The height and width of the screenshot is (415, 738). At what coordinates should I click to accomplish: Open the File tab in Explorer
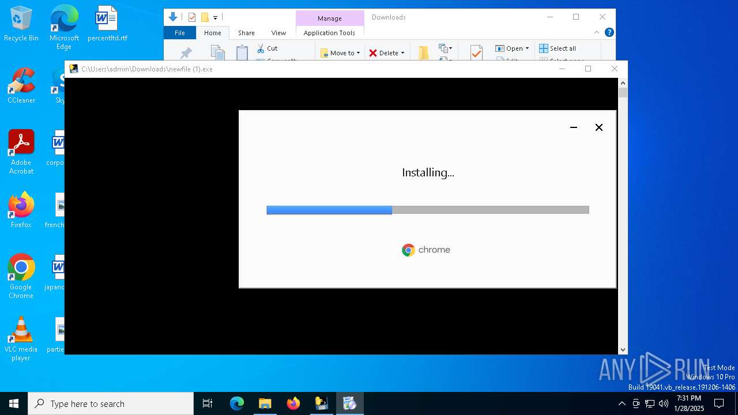click(180, 33)
